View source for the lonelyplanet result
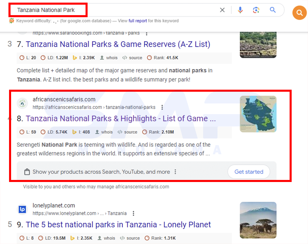 (x=130, y=238)
